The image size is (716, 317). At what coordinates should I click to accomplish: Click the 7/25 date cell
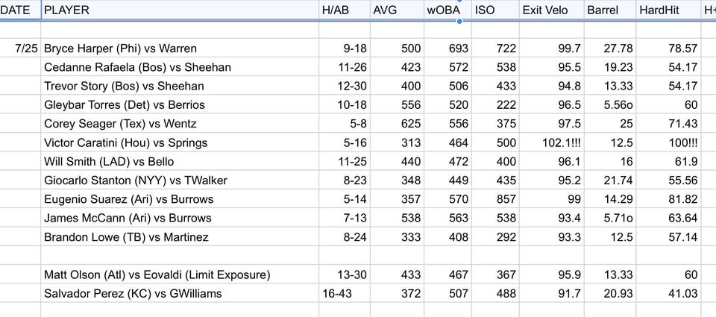21,48
